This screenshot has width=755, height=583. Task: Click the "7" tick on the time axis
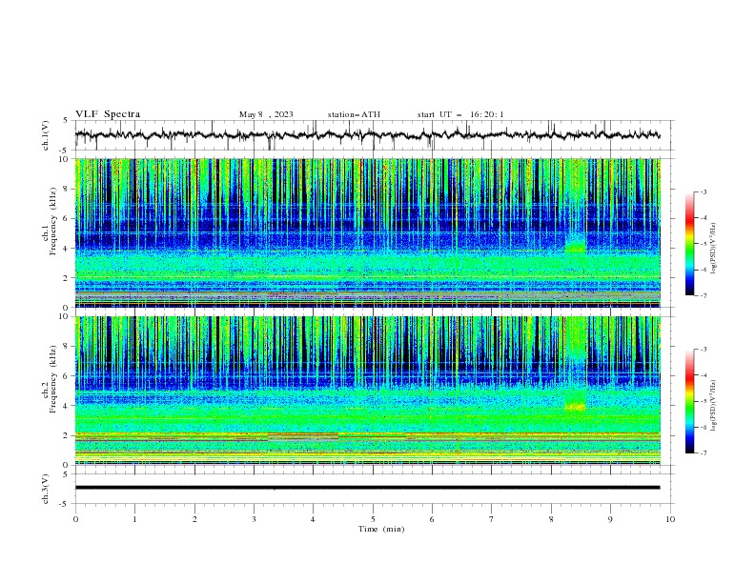click(492, 519)
